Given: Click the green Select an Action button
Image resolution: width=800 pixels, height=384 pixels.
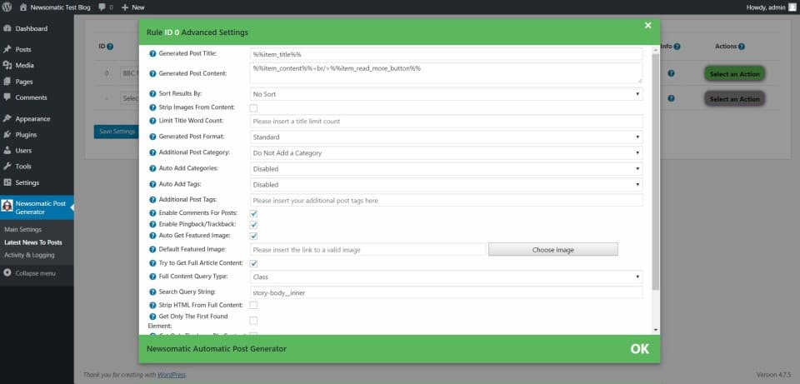Looking at the screenshot, I should [x=734, y=74].
